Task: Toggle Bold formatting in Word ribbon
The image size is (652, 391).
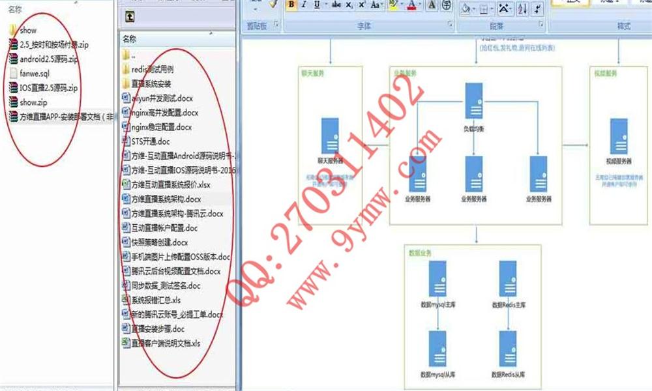Action: 291,5
